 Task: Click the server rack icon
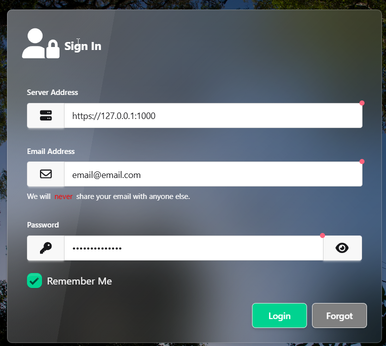click(46, 115)
